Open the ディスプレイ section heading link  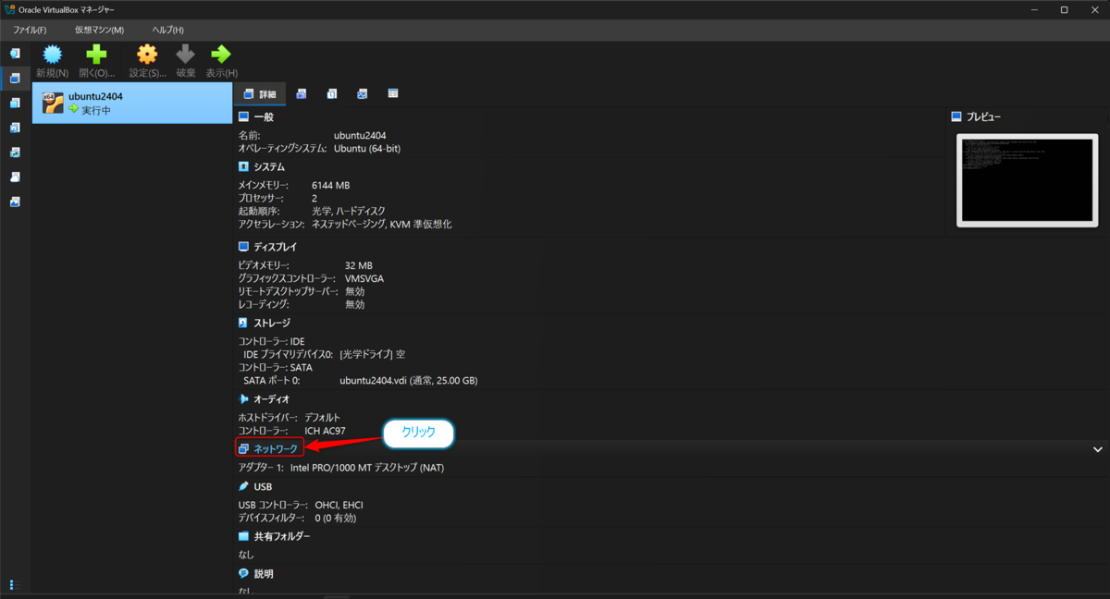click(x=276, y=248)
